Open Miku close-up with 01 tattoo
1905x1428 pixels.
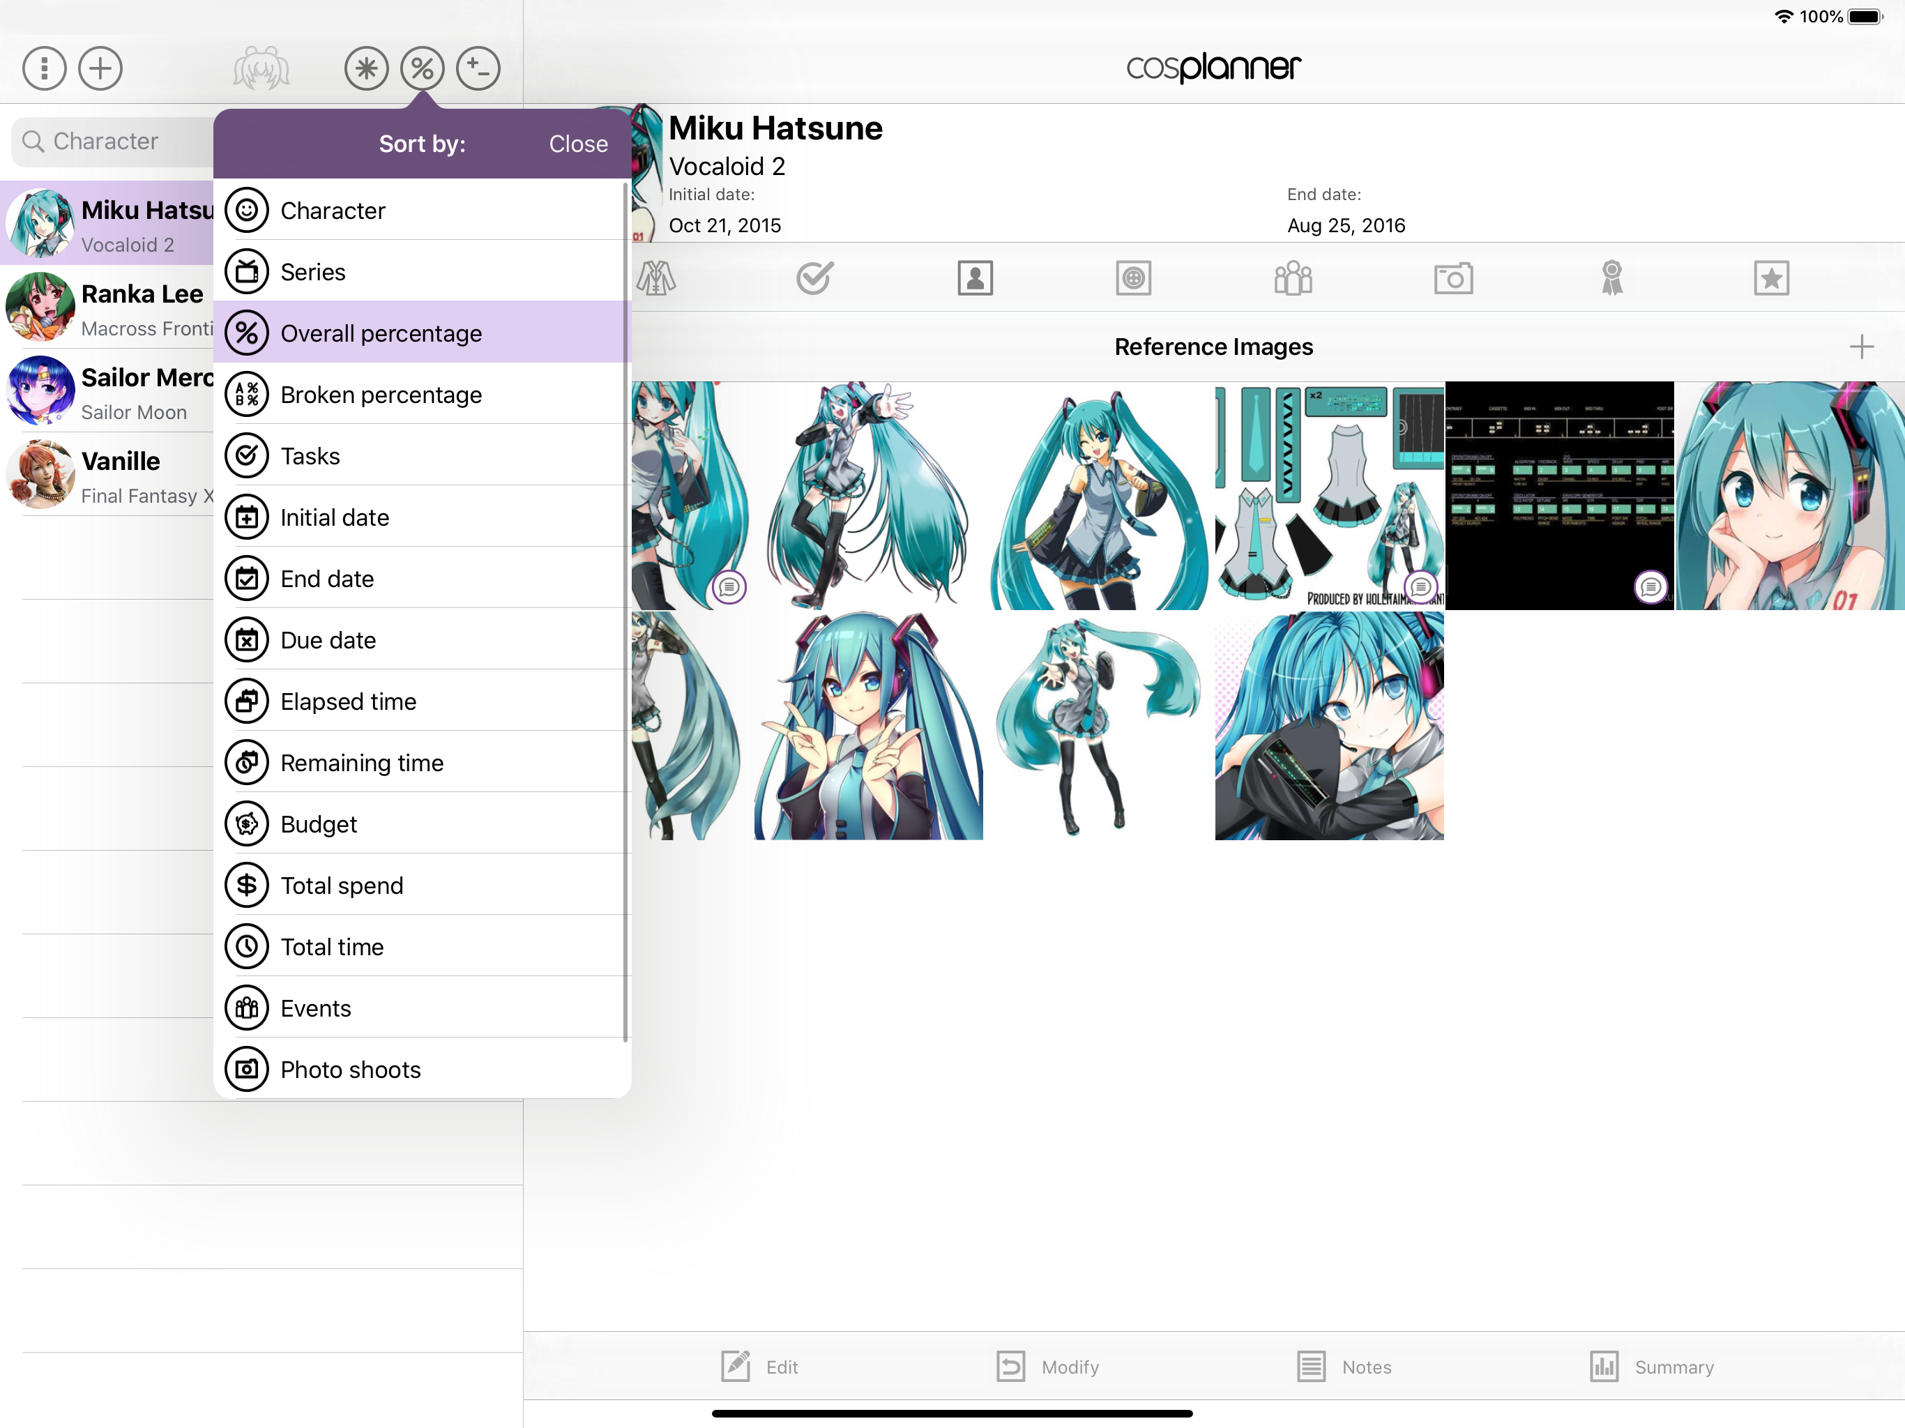point(1791,495)
